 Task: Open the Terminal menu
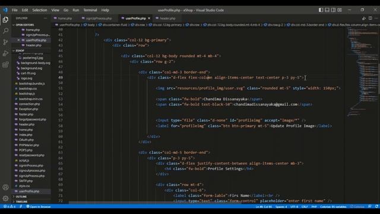(x=90, y=10)
